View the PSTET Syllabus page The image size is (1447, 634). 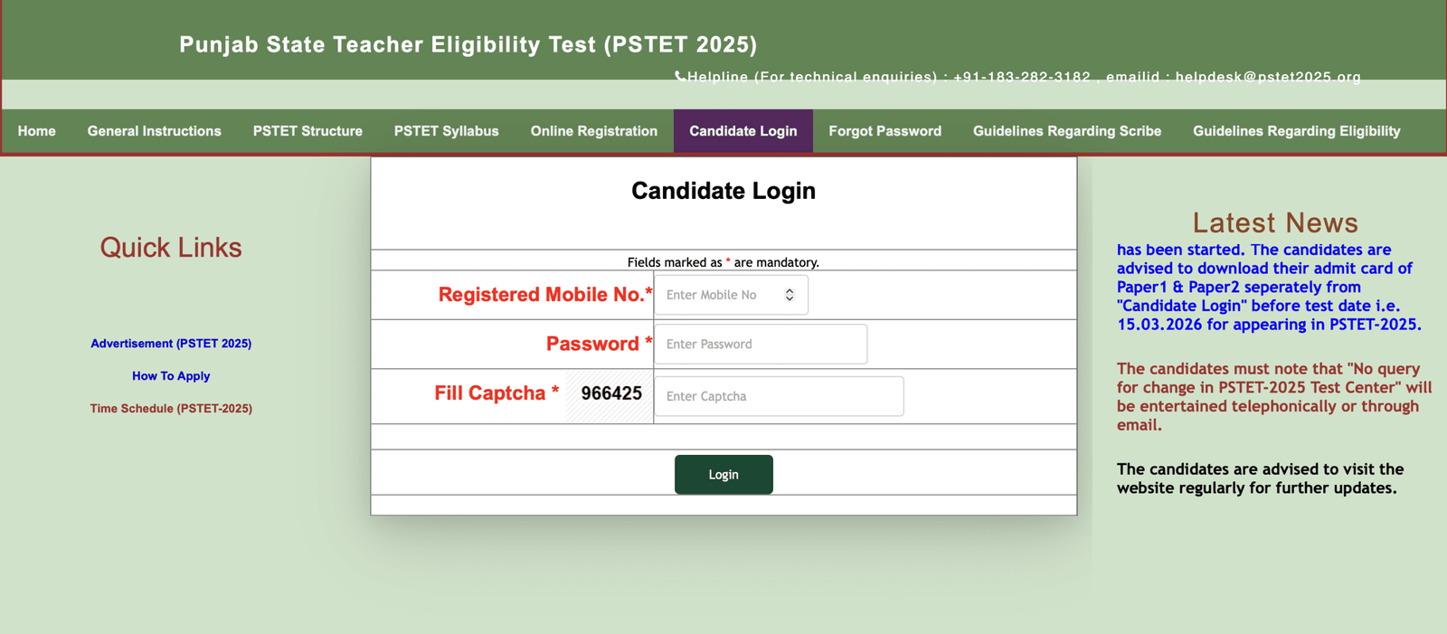coord(446,131)
